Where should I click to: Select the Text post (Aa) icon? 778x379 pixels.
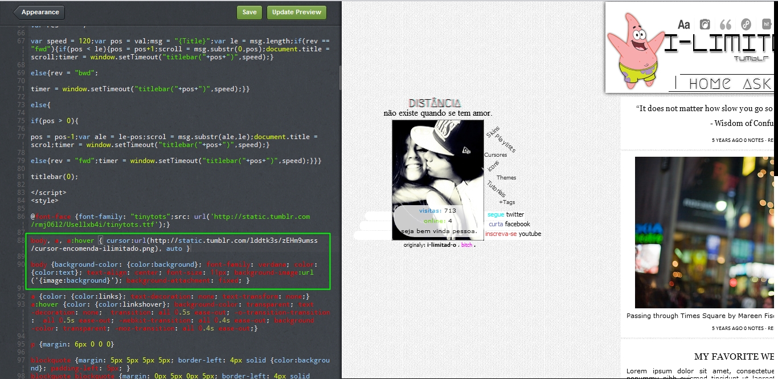(x=684, y=25)
